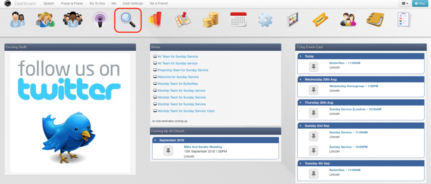This screenshot has width=431, height=184.
Task: Open the bar chart reports icon
Action: tap(155, 20)
